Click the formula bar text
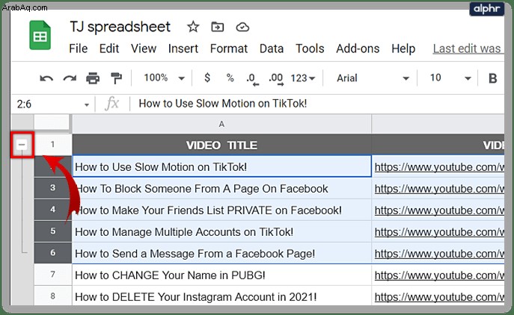This screenshot has height=315, width=514. click(x=222, y=104)
